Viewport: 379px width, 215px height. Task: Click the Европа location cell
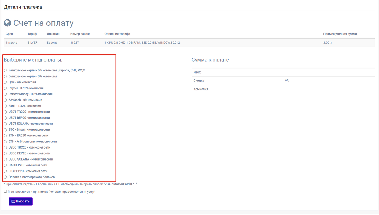[x=52, y=43]
